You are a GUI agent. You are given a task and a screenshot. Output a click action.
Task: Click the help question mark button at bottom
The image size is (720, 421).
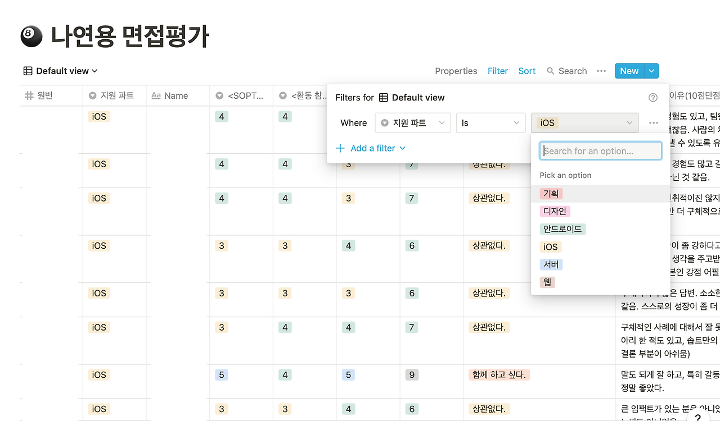(x=698, y=418)
